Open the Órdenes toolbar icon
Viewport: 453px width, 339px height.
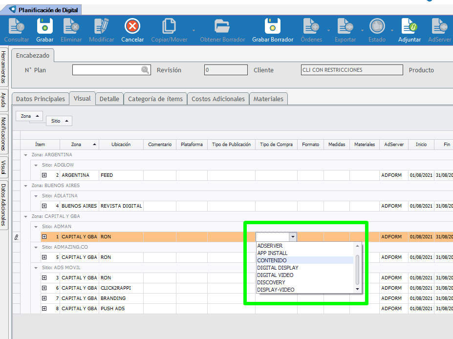coord(311,26)
